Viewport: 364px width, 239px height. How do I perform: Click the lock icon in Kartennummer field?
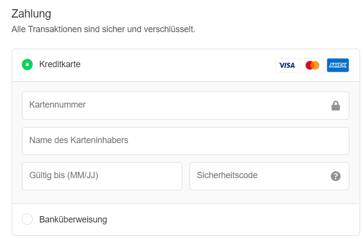point(335,106)
